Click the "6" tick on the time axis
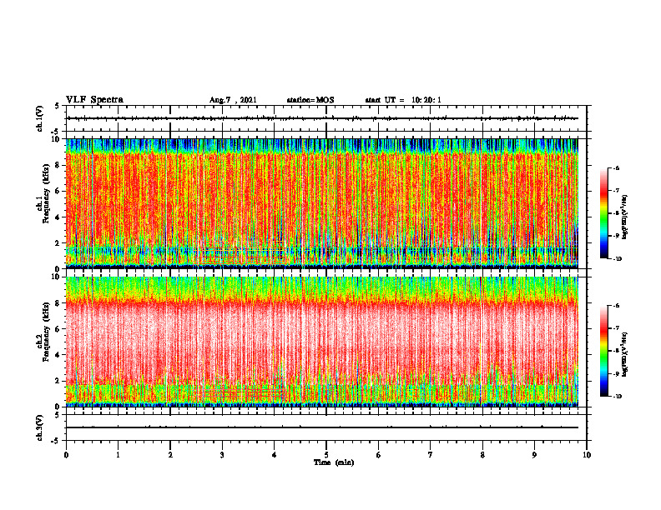Screen dimensions: 661x510 click(x=379, y=455)
